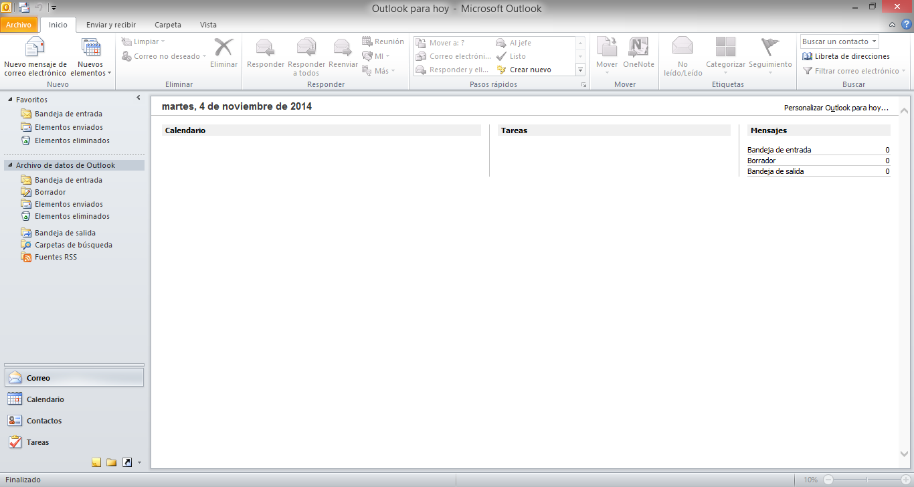Click the Responder ribbon icon
The height and width of the screenshot is (487, 914).
coord(266,47)
